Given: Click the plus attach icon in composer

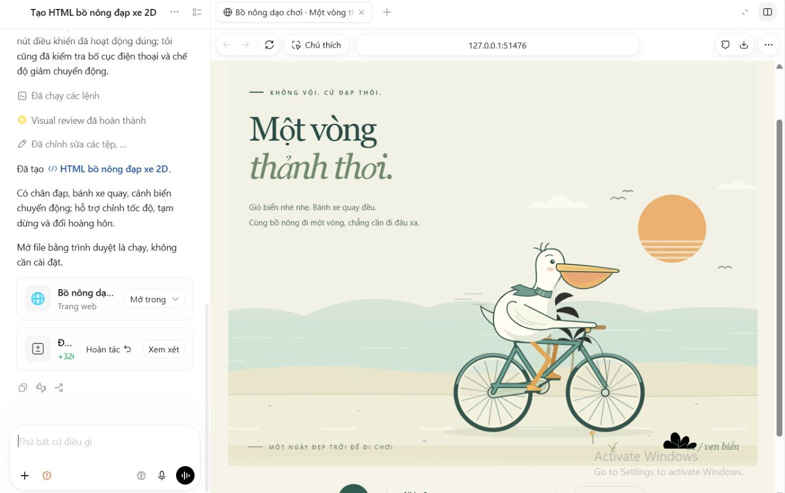Looking at the screenshot, I should pos(25,475).
